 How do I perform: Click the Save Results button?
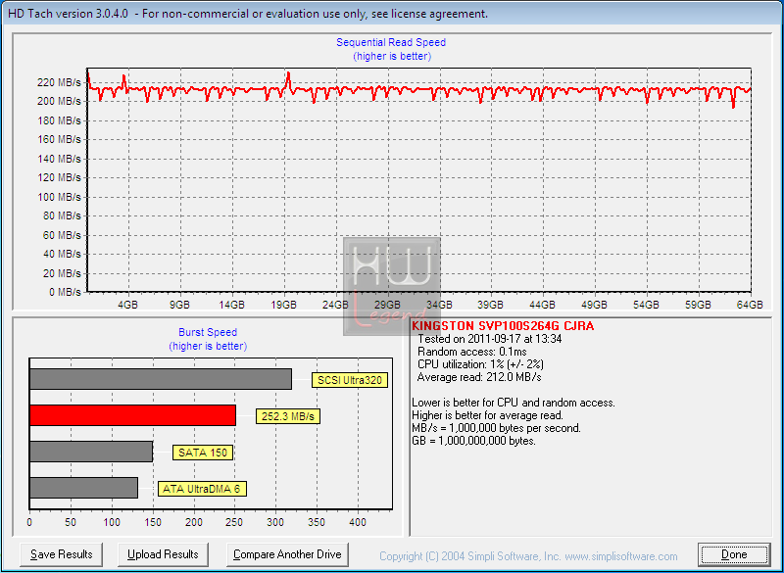pyautogui.click(x=62, y=554)
